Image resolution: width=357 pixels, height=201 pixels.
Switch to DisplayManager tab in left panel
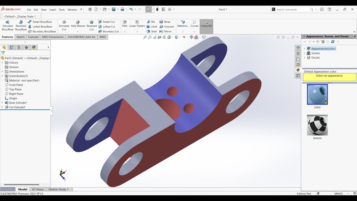tap(34, 47)
